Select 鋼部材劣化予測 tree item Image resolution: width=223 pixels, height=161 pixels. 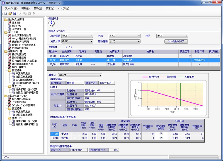pyautogui.click(x=20, y=42)
